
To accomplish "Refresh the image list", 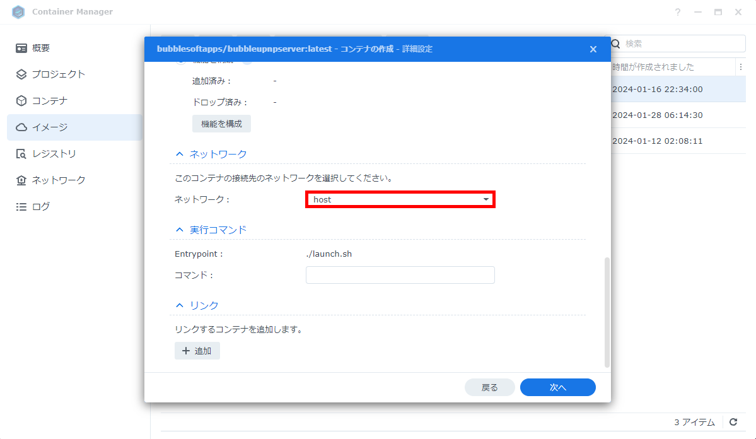I will [733, 422].
